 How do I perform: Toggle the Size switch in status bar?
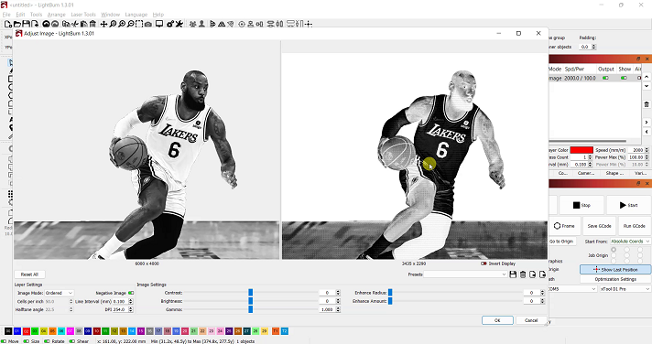[27, 341]
